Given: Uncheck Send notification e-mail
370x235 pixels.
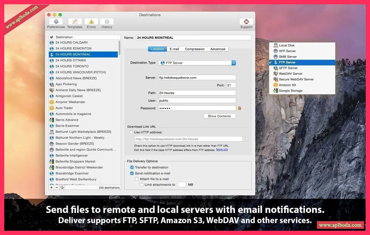Looking at the screenshot, I should [132, 173].
